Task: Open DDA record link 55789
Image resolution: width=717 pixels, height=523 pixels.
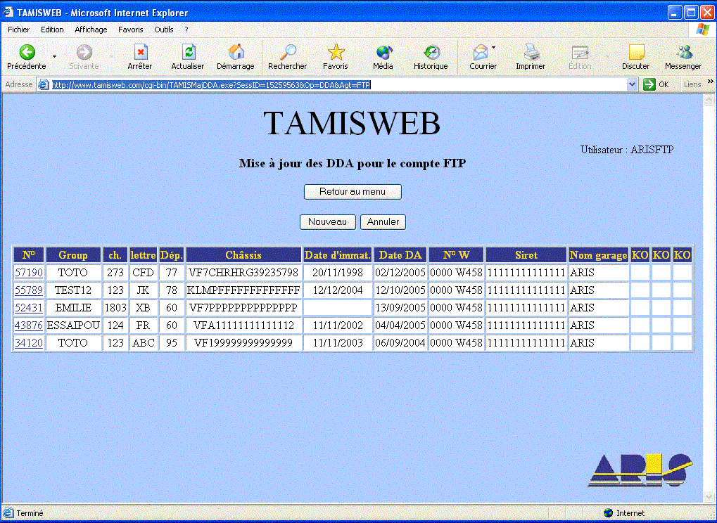Action: [x=29, y=290]
